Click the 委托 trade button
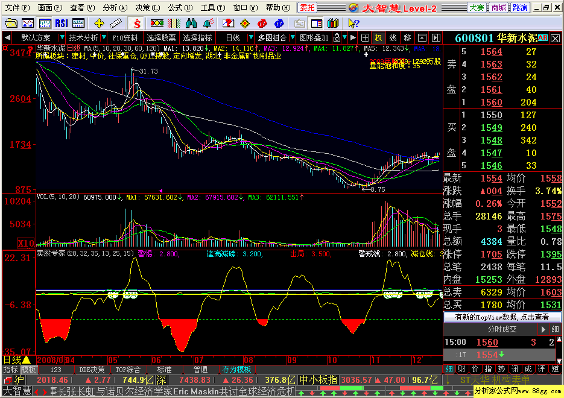Screen dimensions: 564x398 point(307,8)
